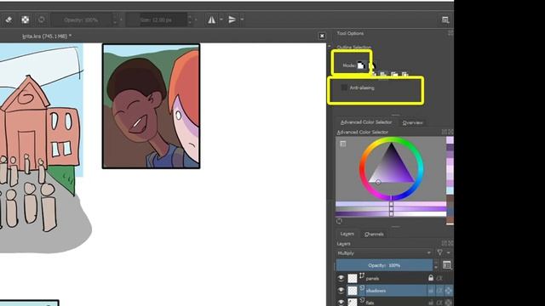Click the refresh icon below shade selector
Screen dimensions: 545x306
coord(339,221)
